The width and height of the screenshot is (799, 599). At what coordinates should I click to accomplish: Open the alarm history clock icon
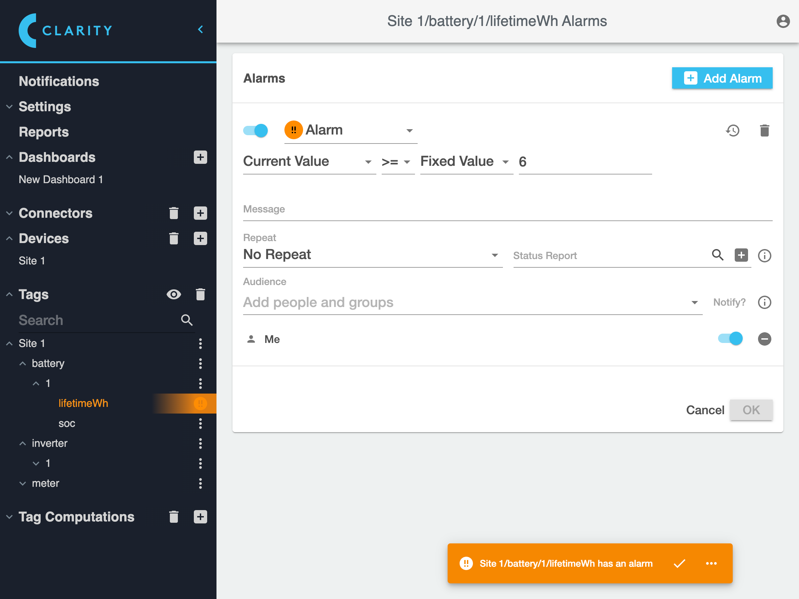point(732,131)
